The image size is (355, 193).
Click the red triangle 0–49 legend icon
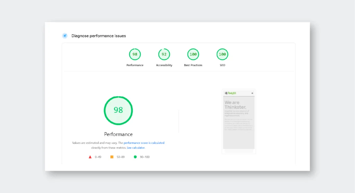(x=90, y=157)
